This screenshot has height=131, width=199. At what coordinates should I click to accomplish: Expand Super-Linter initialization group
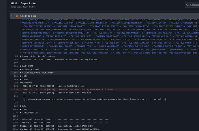tap(37, 56)
